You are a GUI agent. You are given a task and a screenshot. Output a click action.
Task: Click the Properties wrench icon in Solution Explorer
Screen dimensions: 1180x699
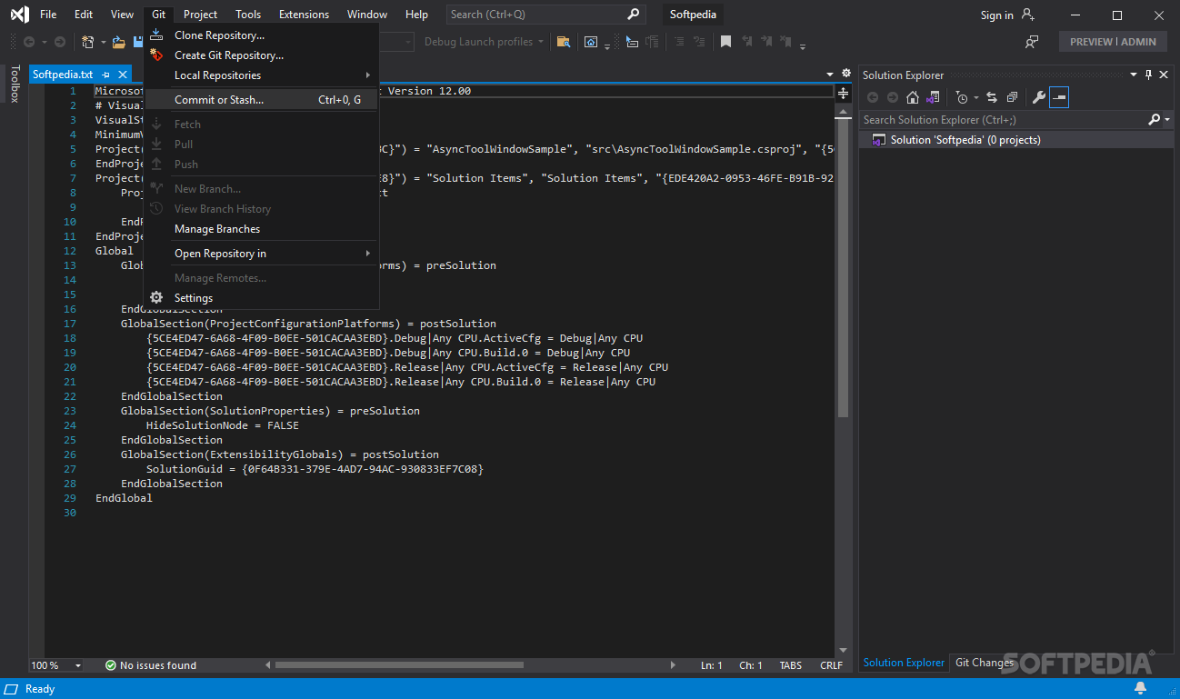pos(1038,97)
